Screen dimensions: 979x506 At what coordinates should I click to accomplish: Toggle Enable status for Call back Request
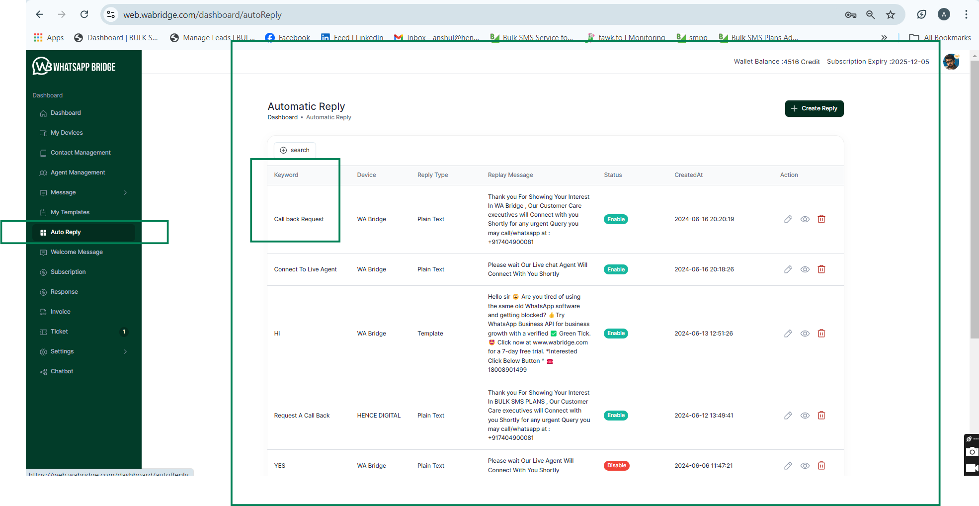pyautogui.click(x=616, y=219)
